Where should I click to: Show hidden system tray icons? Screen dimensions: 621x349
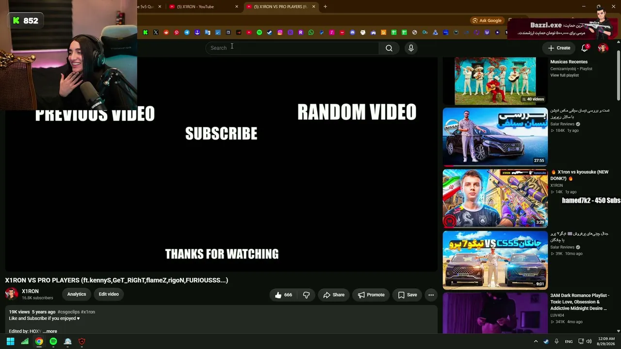536,341
